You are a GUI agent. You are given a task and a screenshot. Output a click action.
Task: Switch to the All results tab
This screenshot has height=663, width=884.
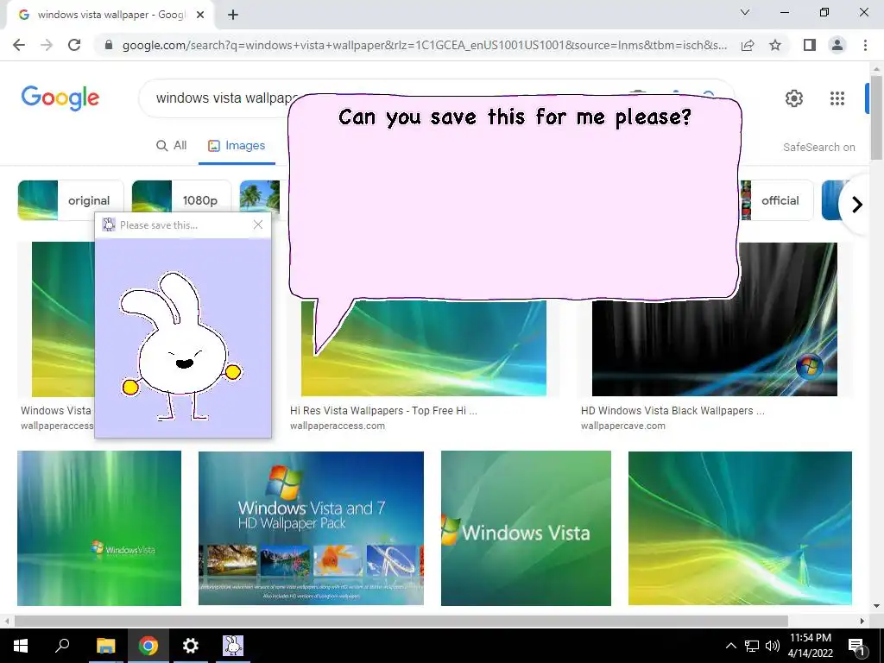tap(172, 145)
